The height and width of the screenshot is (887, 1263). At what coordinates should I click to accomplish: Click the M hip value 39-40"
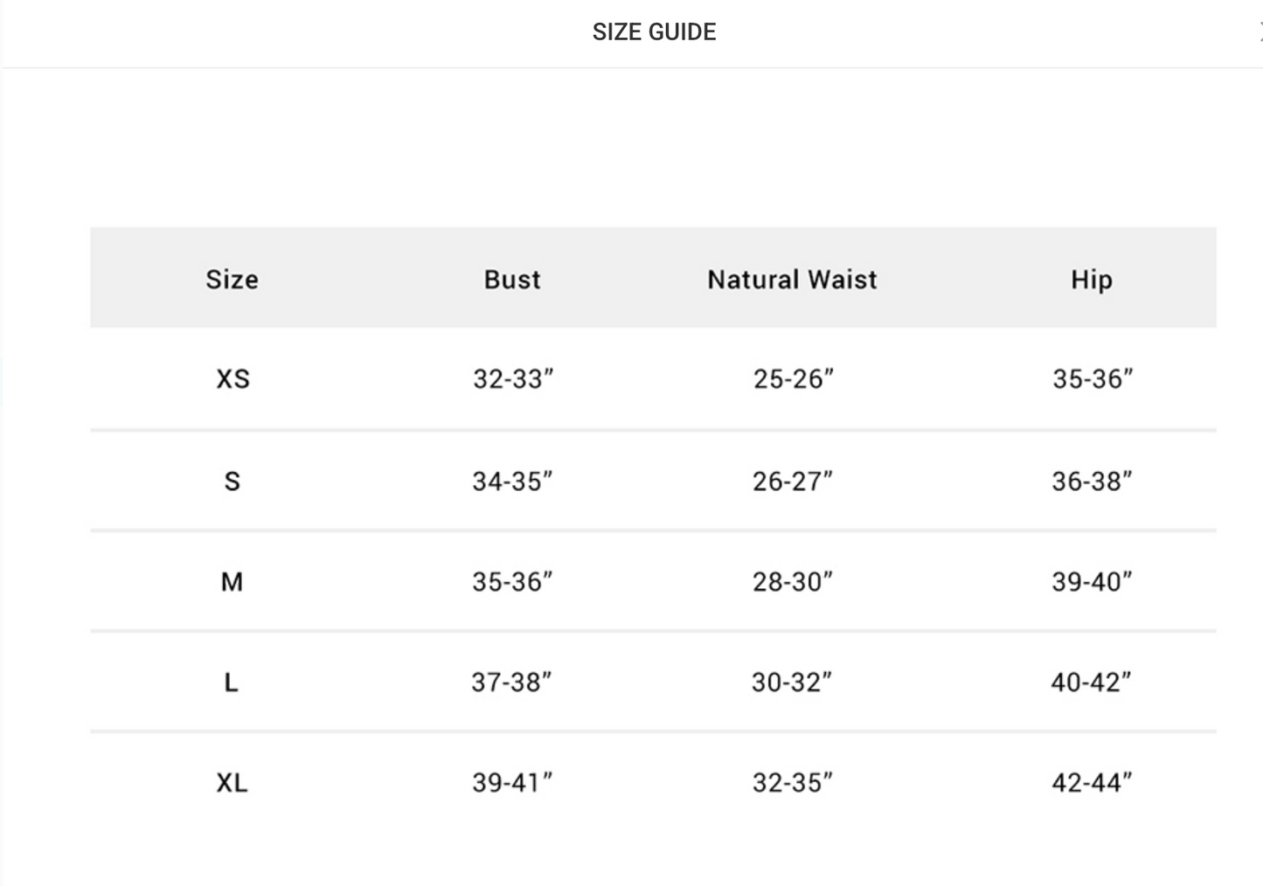pos(1092,582)
